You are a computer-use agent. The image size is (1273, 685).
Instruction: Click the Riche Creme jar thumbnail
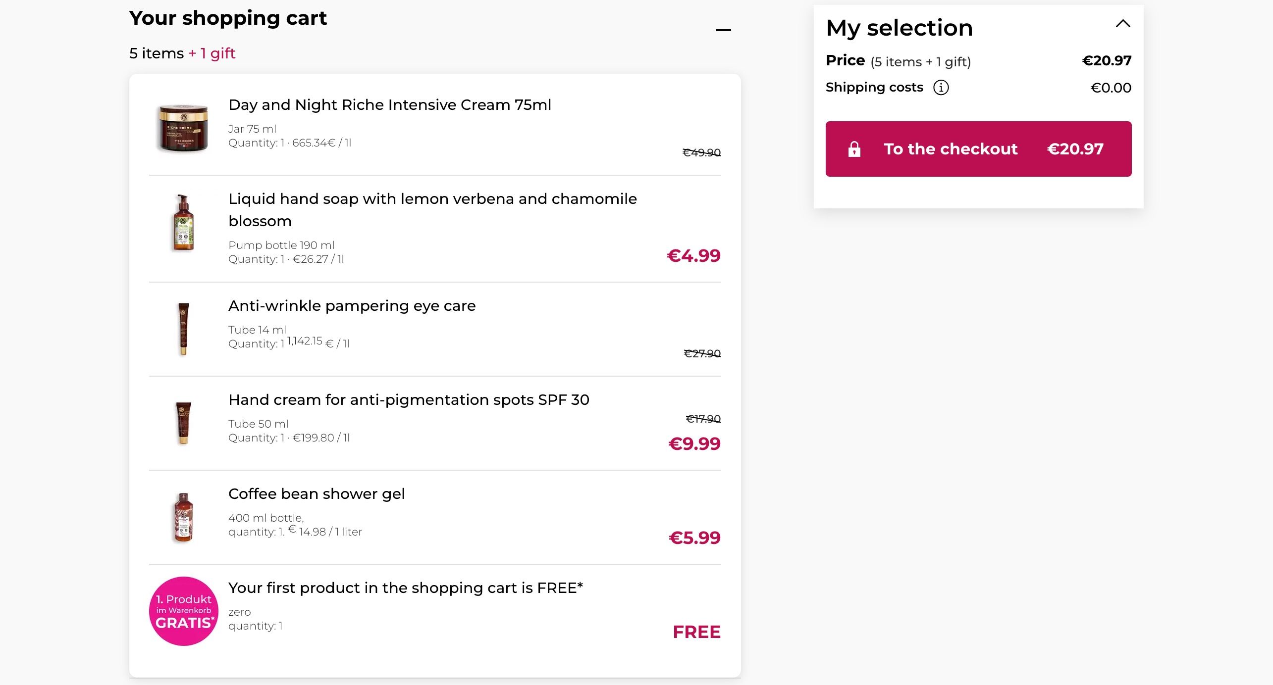tap(183, 128)
